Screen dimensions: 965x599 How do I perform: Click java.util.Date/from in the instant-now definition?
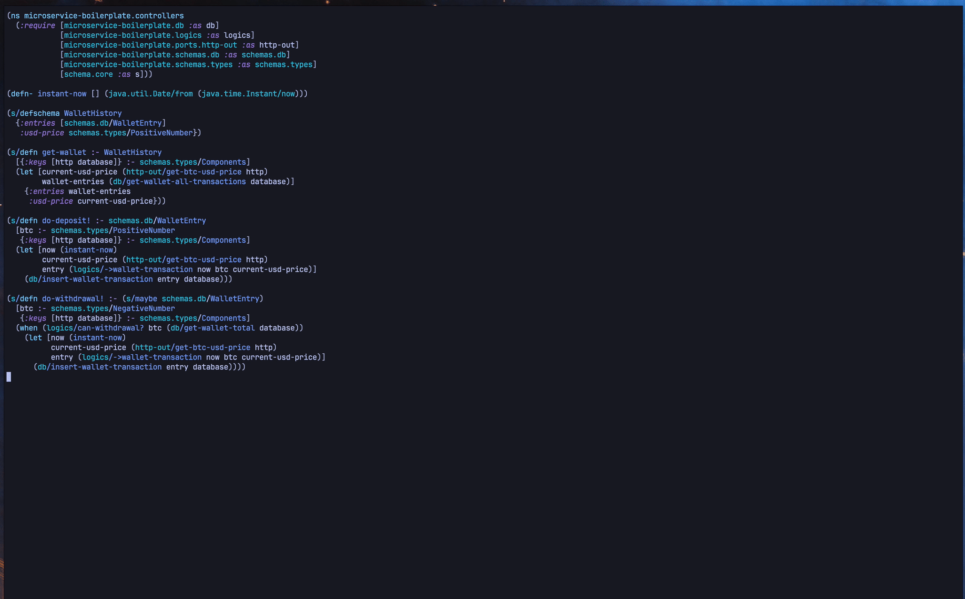[x=151, y=94]
